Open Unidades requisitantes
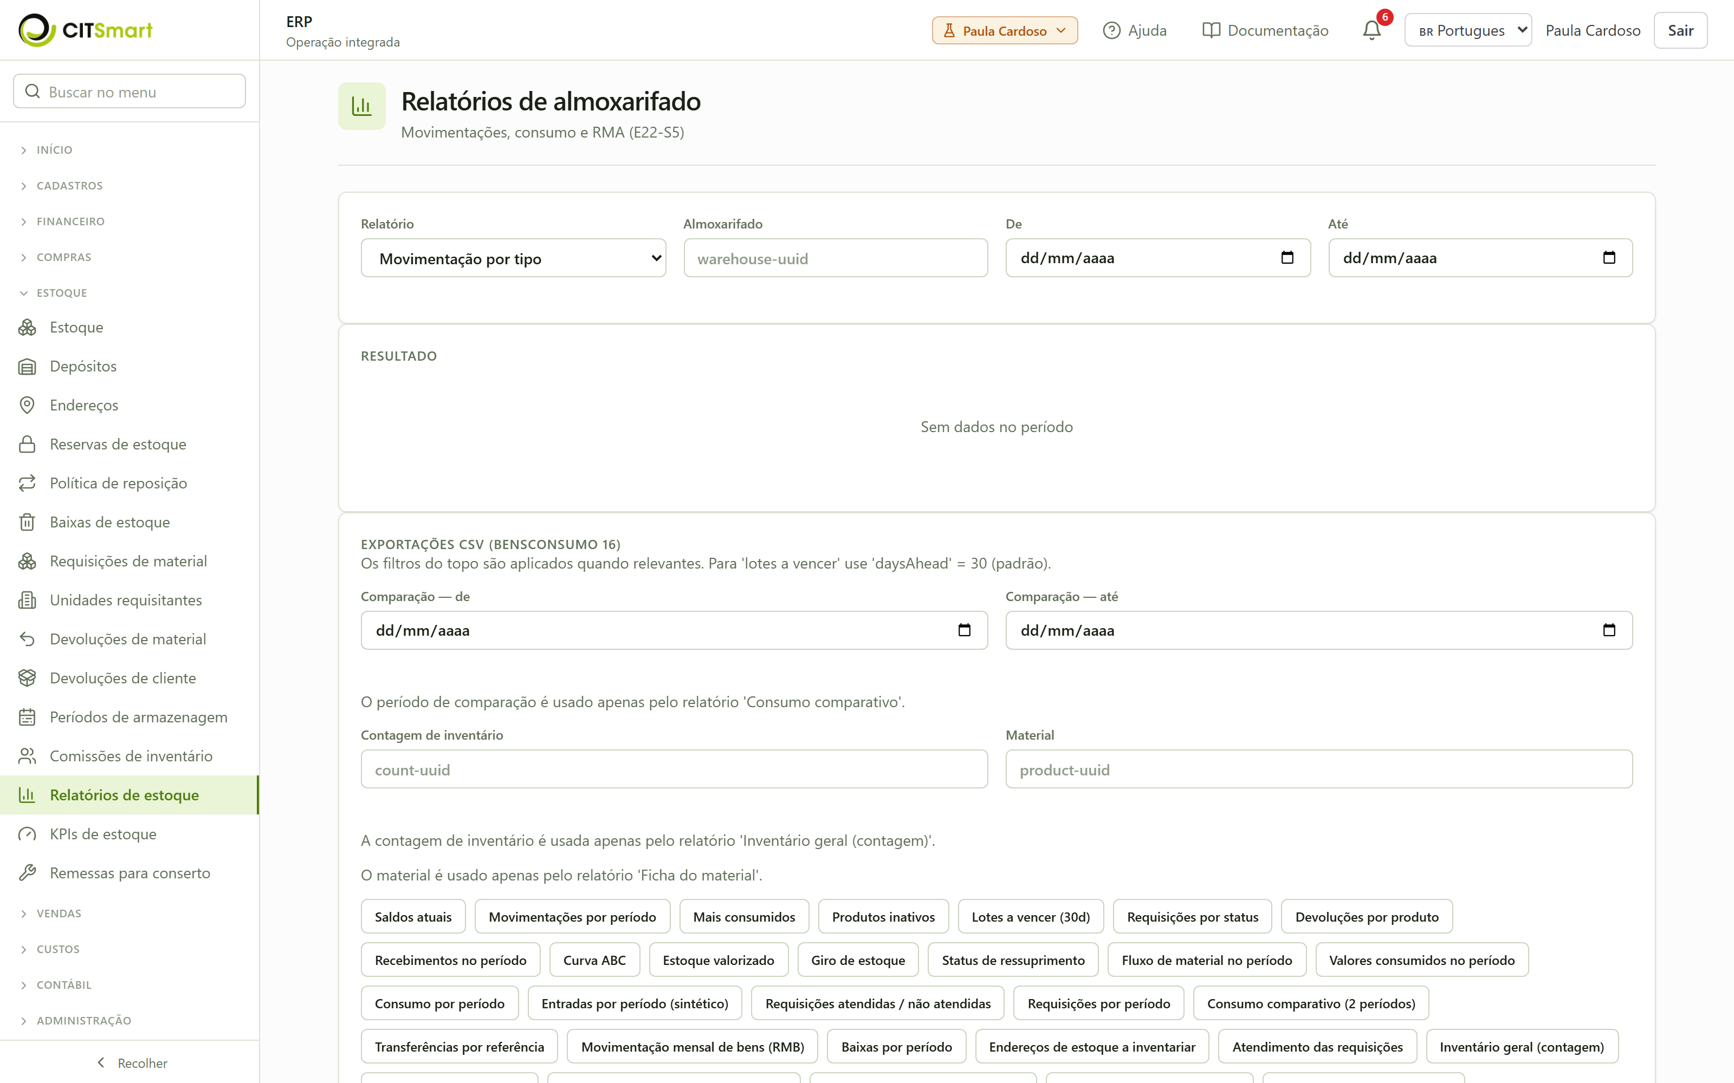1734x1083 pixels. 130,600
